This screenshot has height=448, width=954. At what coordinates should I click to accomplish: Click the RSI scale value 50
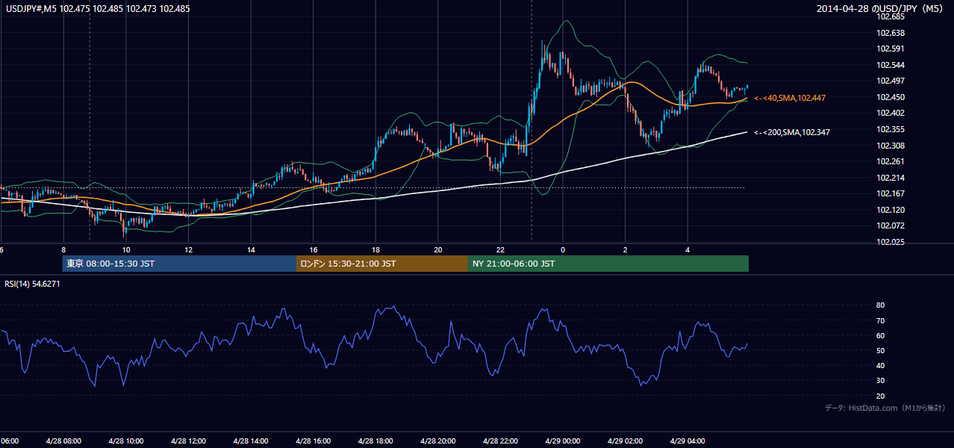[880, 350]
